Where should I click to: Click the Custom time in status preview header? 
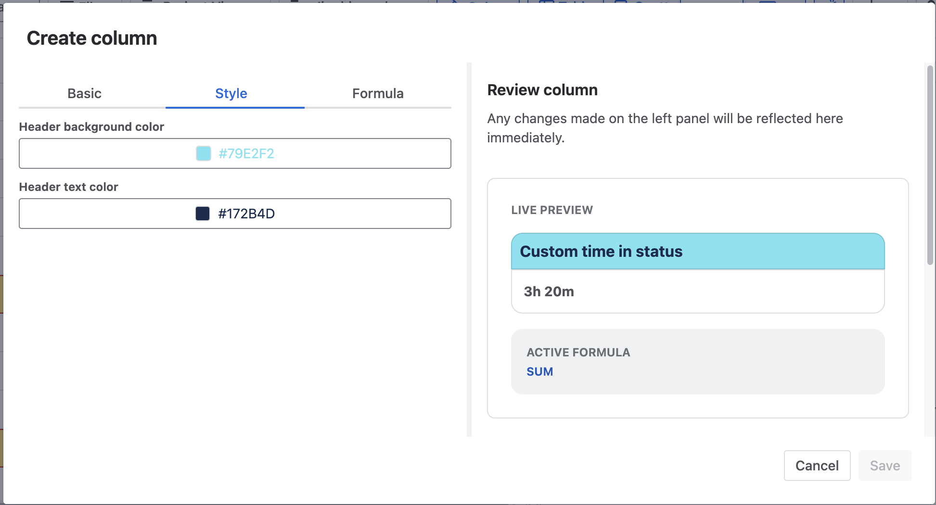(x=601, y=252)
